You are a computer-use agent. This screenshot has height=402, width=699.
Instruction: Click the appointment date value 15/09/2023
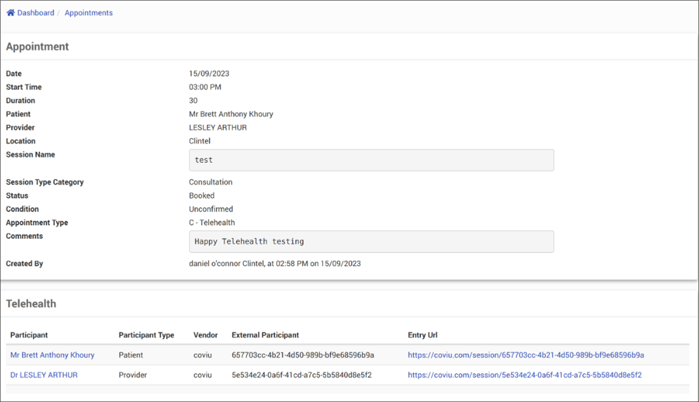[x=209, y=74]
